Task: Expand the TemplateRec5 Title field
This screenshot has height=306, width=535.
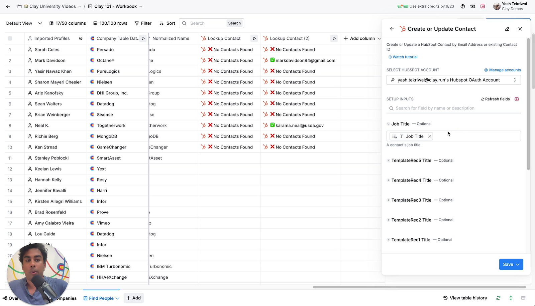Action: 388,161
